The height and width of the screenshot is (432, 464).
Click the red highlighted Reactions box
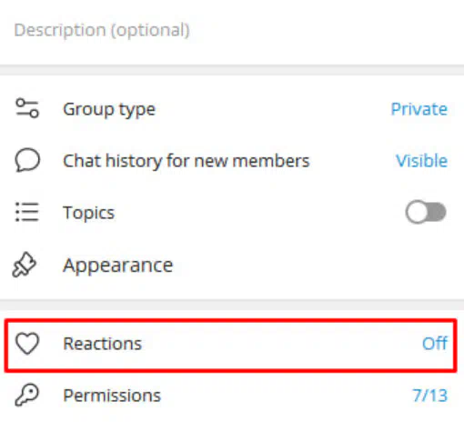click(x=231, y=345)
